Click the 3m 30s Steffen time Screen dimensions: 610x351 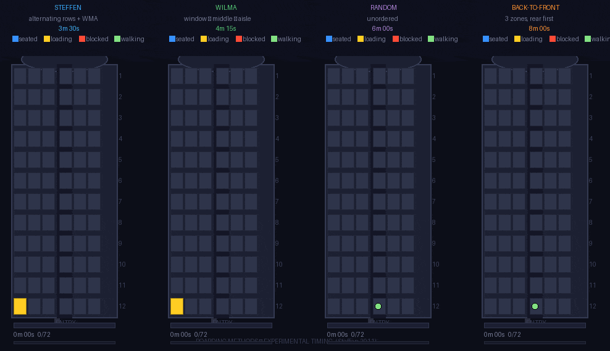pyautogui.click(x=69, y=28)
